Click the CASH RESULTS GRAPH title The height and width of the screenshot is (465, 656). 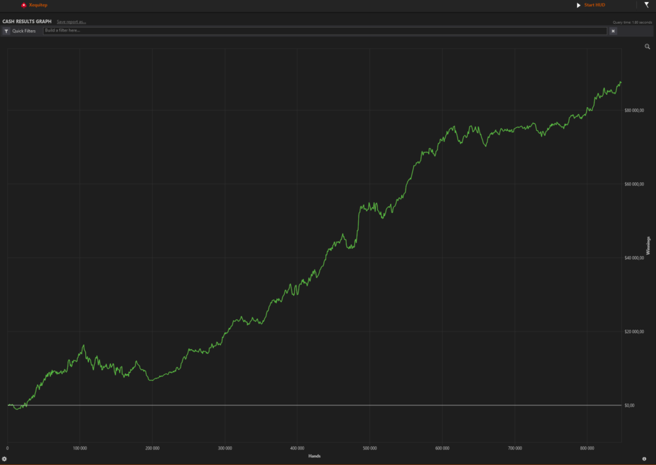click(x=27, y=22)
